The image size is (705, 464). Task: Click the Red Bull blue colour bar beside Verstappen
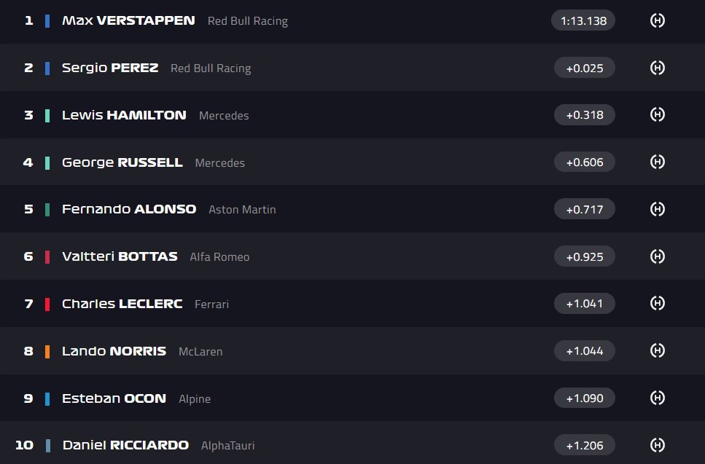point(47,20)
